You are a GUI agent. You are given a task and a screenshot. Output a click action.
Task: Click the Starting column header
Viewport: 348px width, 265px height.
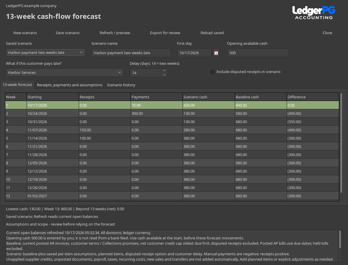click(x=52, y=97)
